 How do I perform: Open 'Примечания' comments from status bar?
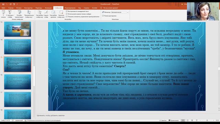174,120
